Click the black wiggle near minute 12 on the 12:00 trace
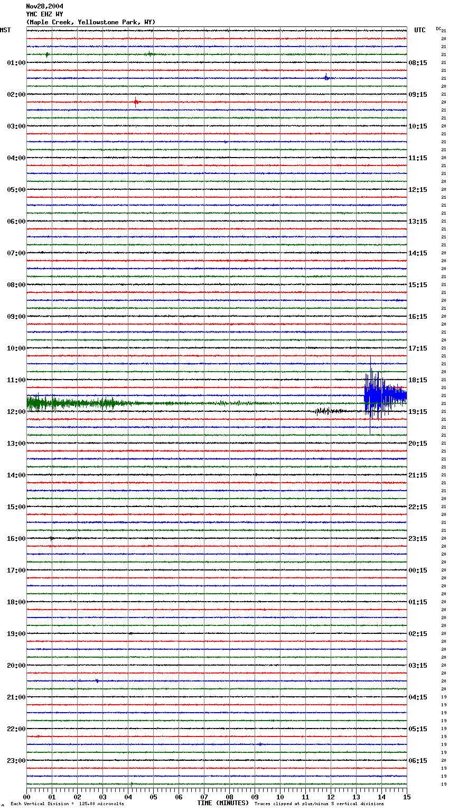449x811 pixels. coord(330,411)
